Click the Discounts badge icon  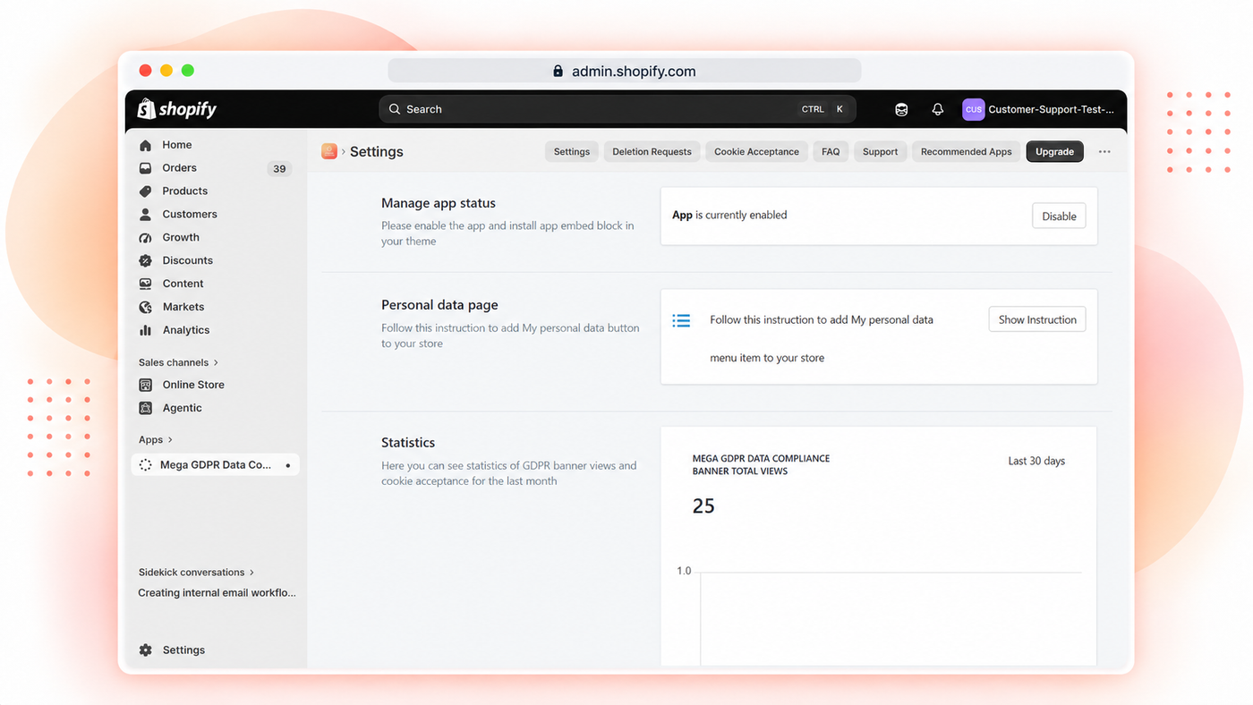tap(145, 260)
